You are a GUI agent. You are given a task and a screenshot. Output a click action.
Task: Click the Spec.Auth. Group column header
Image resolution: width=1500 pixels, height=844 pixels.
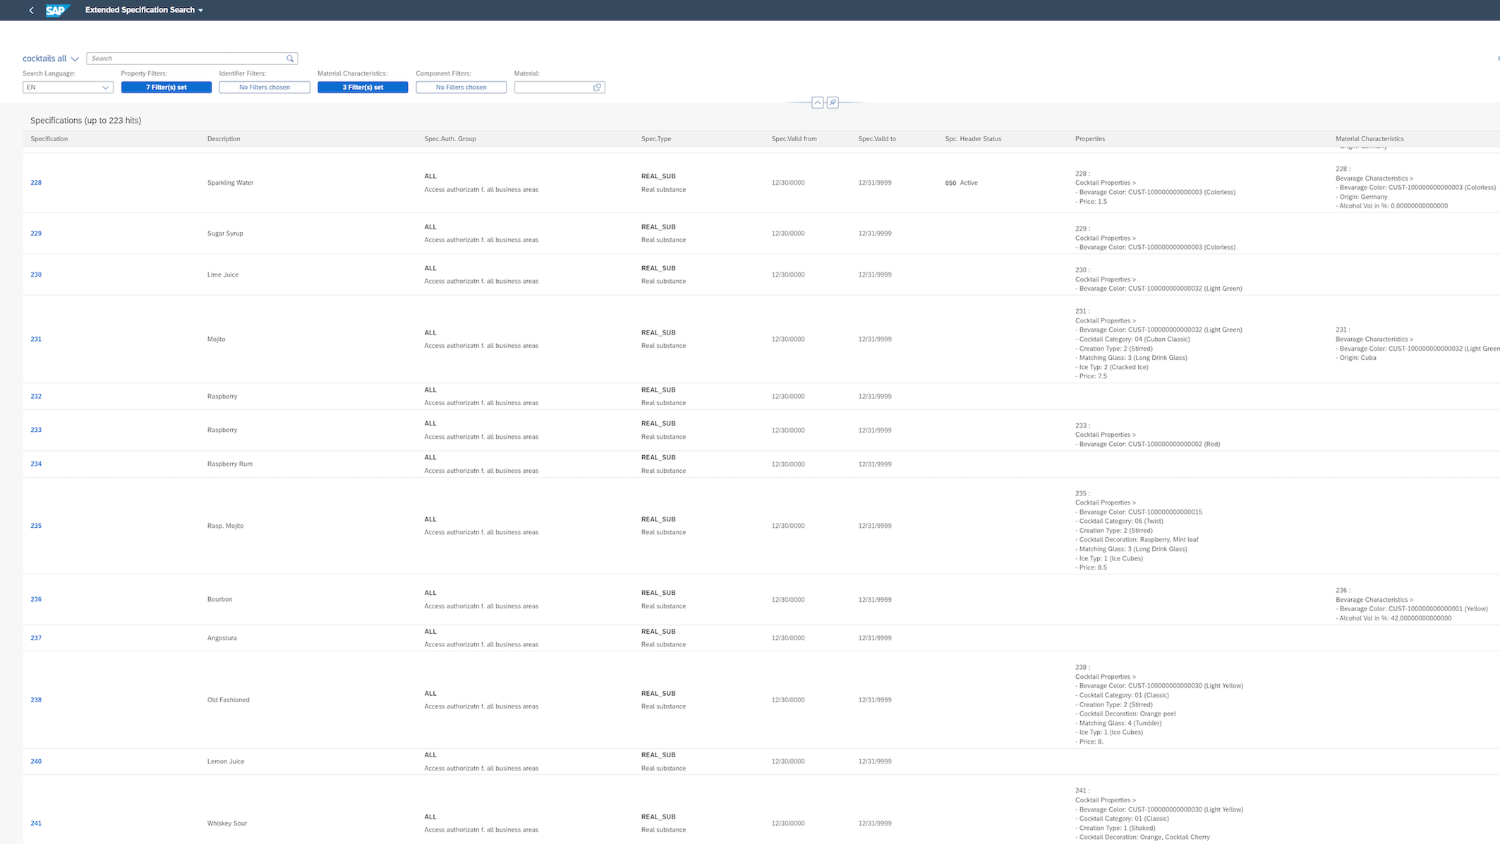click(x=450, y=139)
